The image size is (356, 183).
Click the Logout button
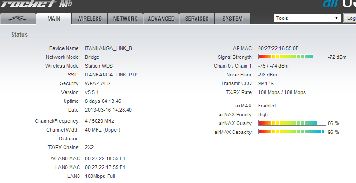point(350,18)
